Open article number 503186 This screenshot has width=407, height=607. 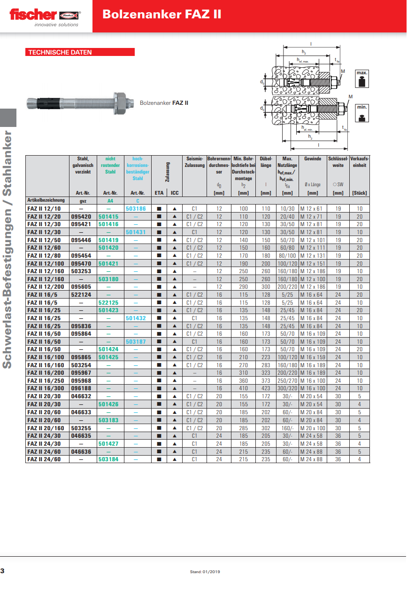tap(137, 209)
